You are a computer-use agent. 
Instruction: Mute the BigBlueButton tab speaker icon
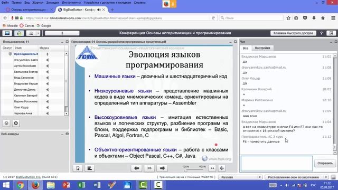pyautogui.click(x=99, y=9)
